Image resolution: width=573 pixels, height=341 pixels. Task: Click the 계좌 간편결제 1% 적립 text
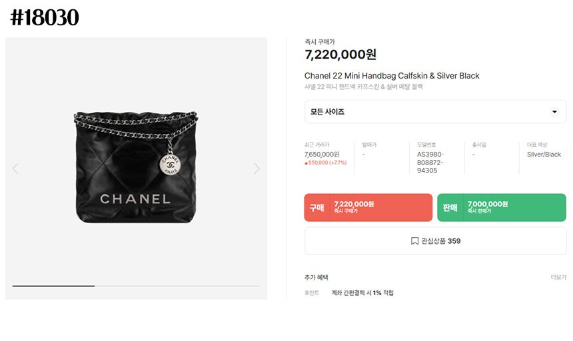pyautogui.click(x=362, y=292)
